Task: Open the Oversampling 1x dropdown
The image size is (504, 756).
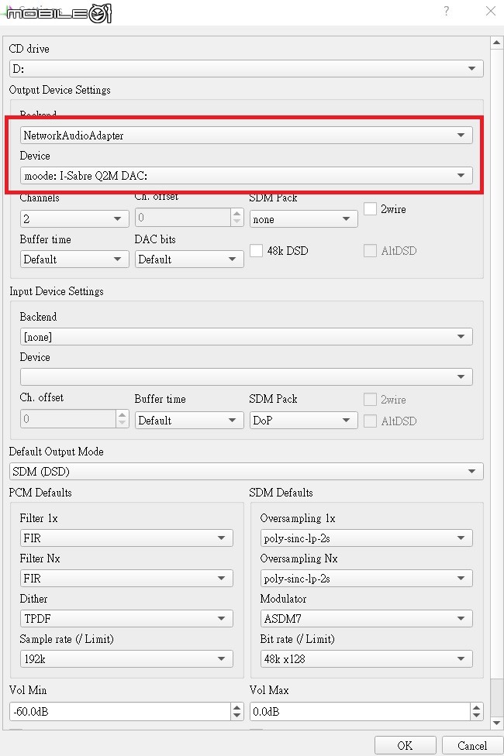Action: (367, 538)
